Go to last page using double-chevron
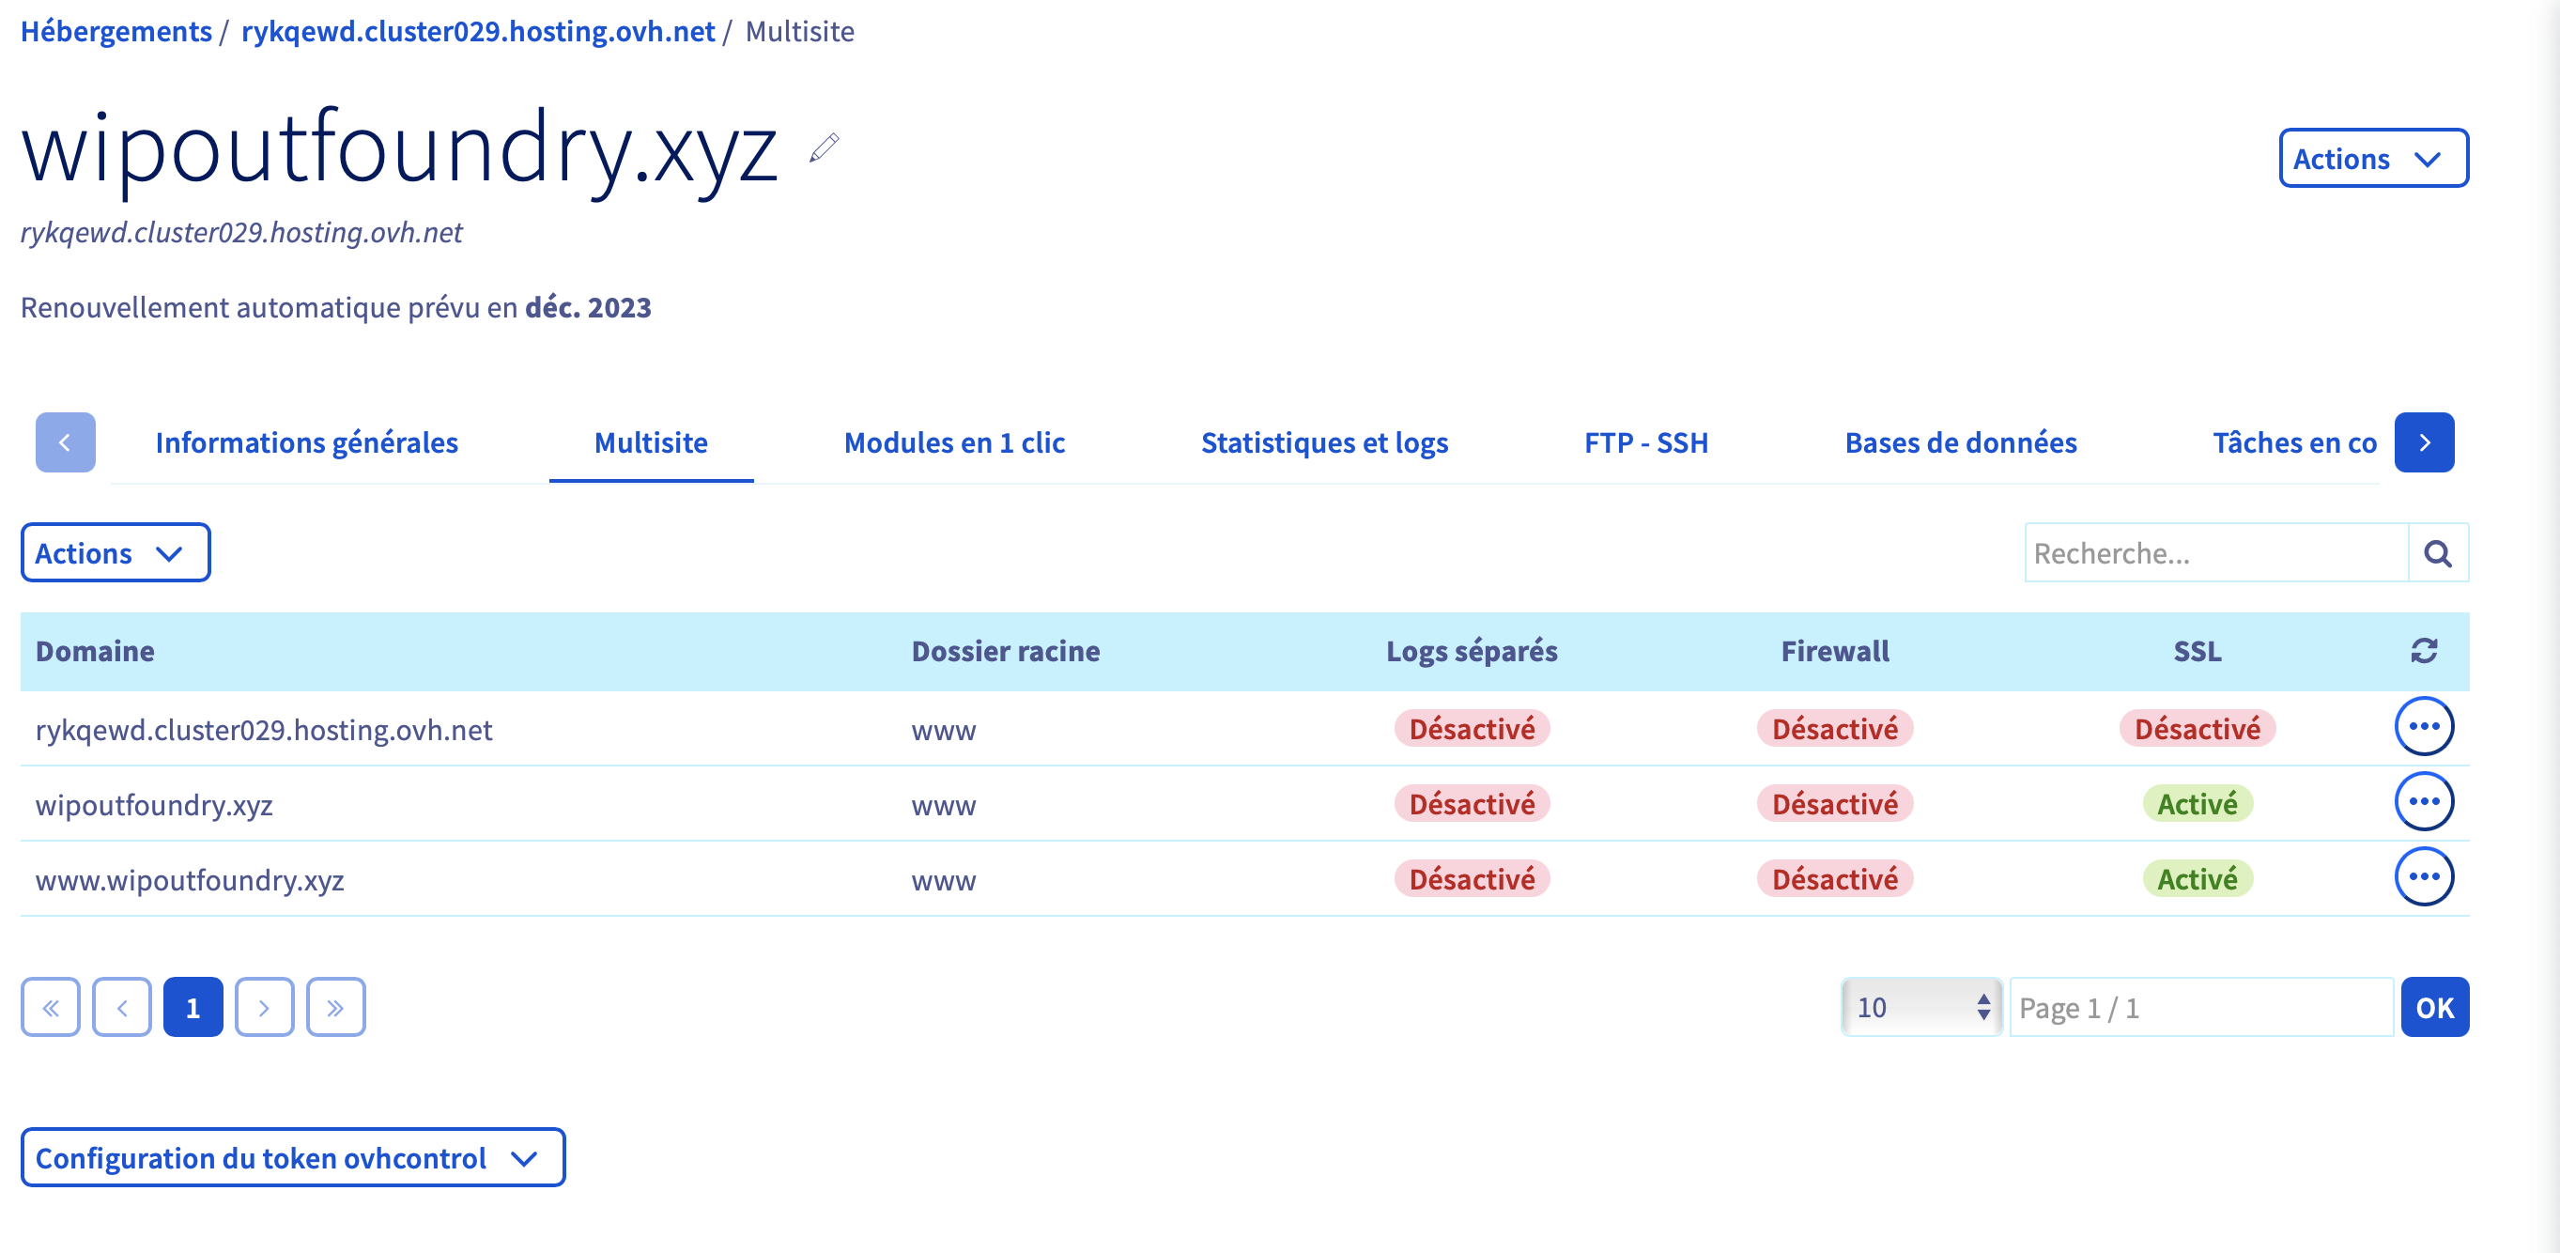Image resolution: width=2560 pixels, height=1253 pixels. point(335,1008)
